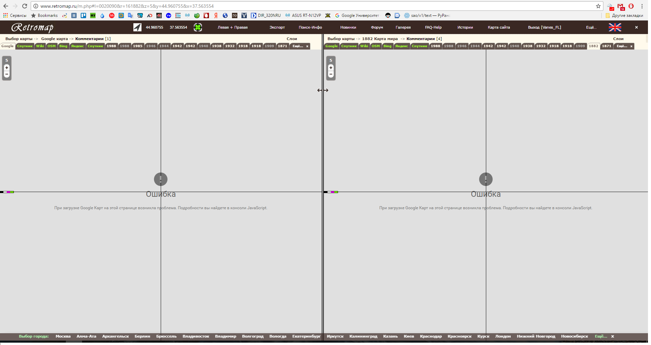Click the navigation arrow icon beside coordinates

tap(137, 27)
